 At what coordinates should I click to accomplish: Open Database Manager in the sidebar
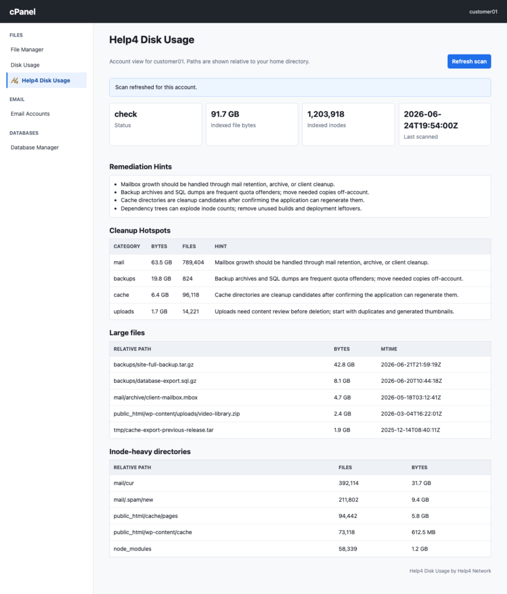(x=34, y=147)
